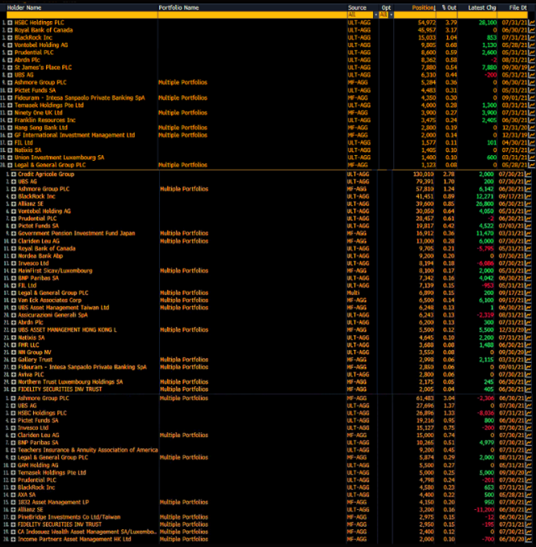Open chart icon for GF International Investment Management row
The height and width of the screenshot is (547, 536).
tap(532, 136)
